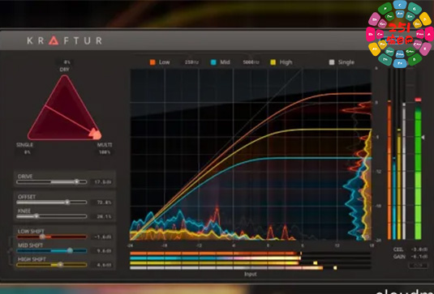
Task: Click the DRY corner label of triangle
Action: coord(64,70)
